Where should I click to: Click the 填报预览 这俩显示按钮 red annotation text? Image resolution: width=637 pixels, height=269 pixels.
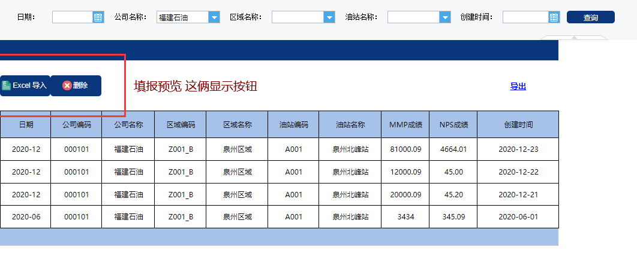pyautogui.click(x=196, y=86)
